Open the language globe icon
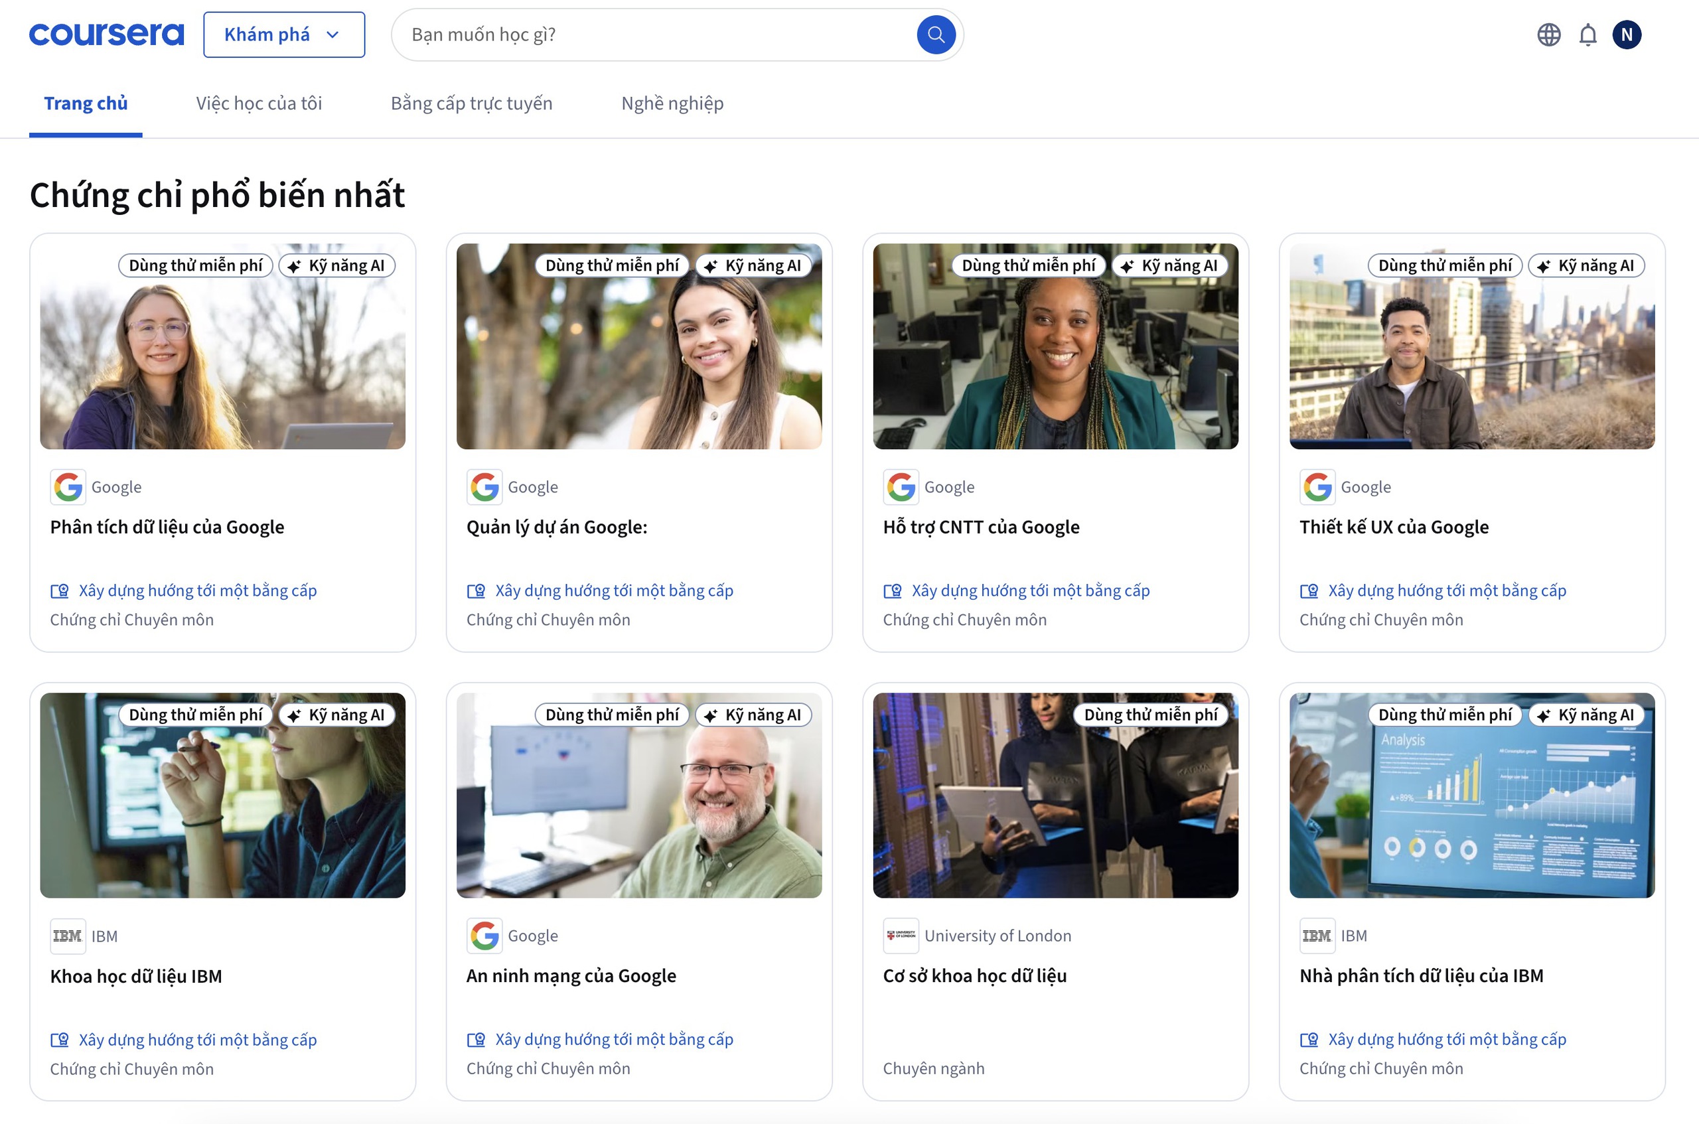1699x1124 pixels. point(1548,35)
